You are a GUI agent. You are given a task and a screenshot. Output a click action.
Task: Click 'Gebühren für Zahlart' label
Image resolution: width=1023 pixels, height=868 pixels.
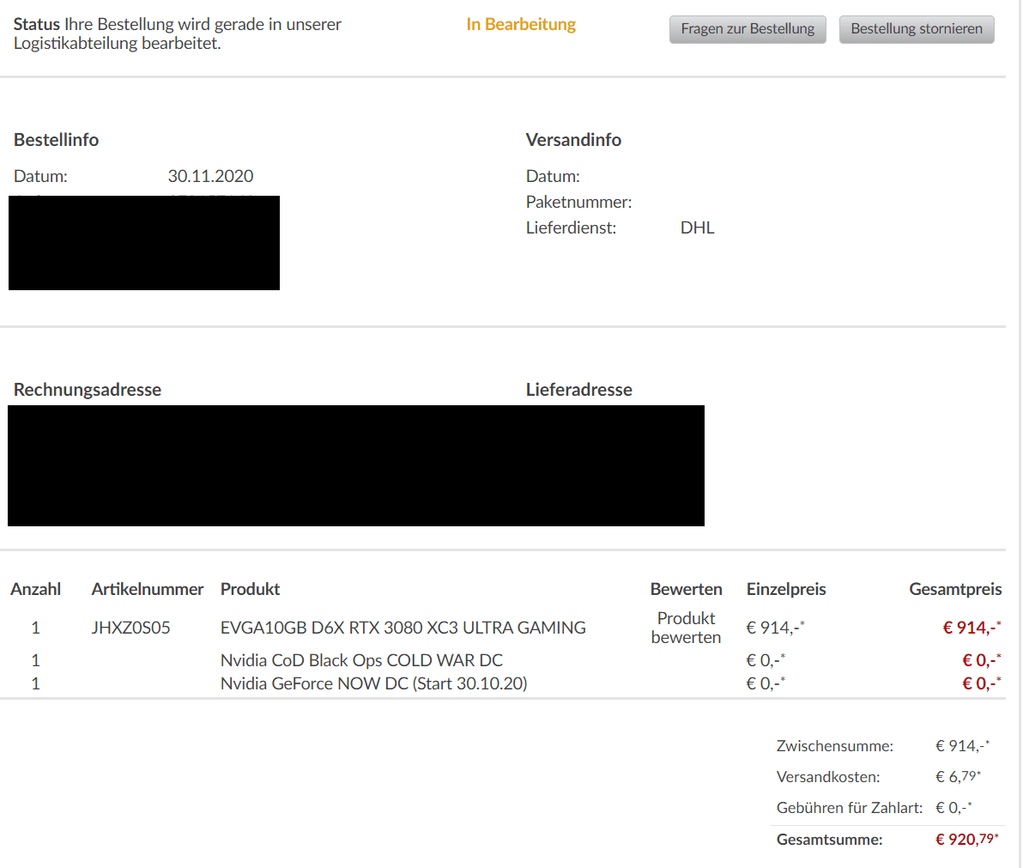point(850,808)
